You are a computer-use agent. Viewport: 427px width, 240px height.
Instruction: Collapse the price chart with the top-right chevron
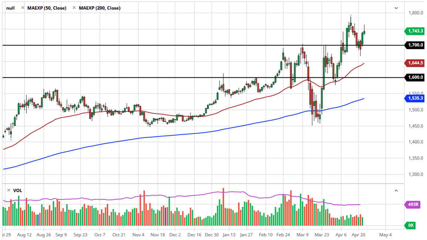pos(396,7)
